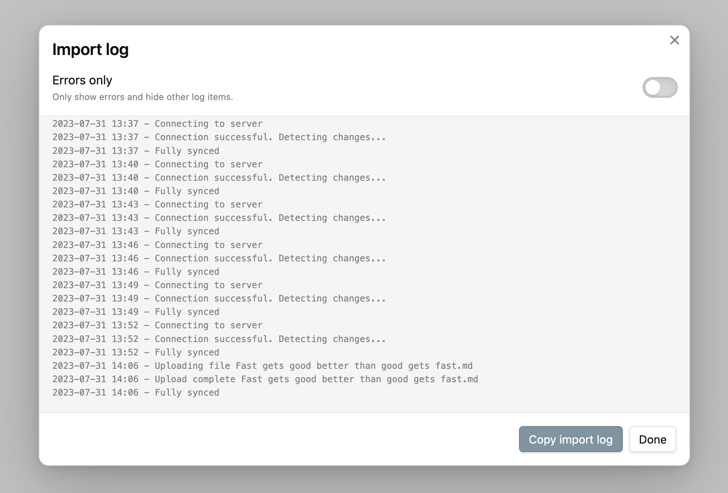Select the 13:49 Connecting to server line
Screen dimensions: 728x493
157,285
